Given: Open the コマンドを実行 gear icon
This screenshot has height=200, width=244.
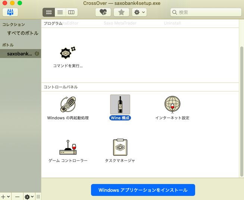Looking at the screenshot, I should pos(68,52).
